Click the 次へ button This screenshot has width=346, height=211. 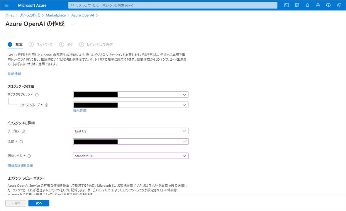click(x=39, y=203)
